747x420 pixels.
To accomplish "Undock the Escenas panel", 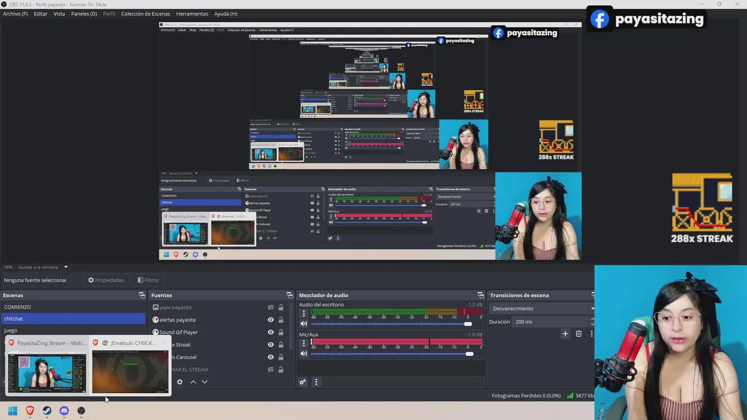I will tap(141, 295).
